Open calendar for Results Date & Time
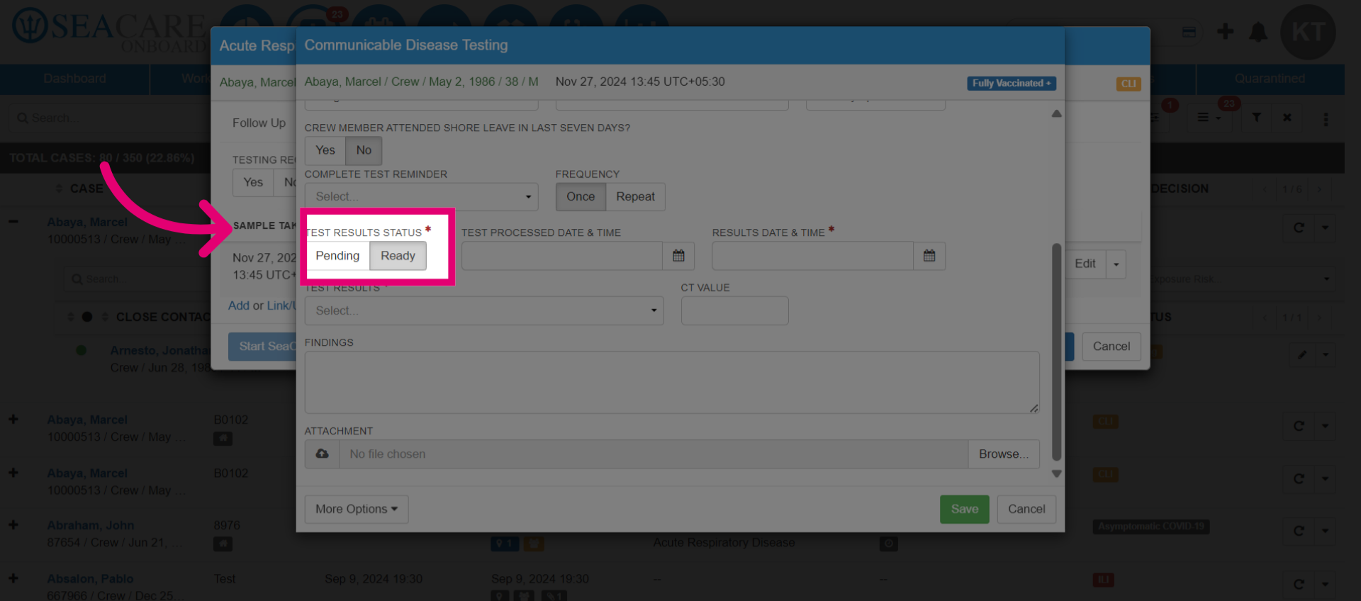Viewport: 1361px width, 601px height. pos(929,256)
